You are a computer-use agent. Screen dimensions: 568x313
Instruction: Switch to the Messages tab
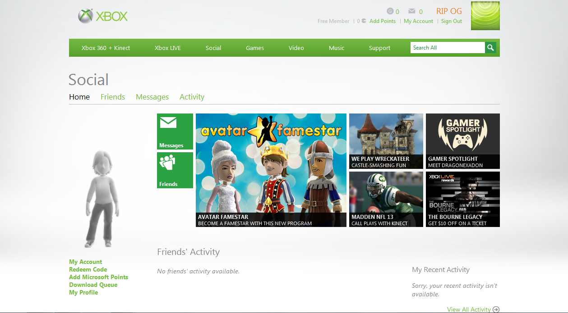(x=152, y=97)
